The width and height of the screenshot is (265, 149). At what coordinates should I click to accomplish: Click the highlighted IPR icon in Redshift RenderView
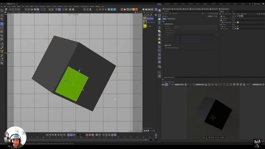tap(166, 84)
